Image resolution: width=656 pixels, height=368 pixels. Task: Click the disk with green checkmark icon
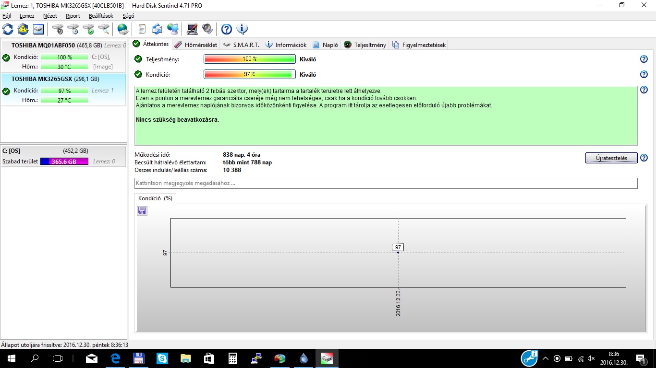(88, 29)
